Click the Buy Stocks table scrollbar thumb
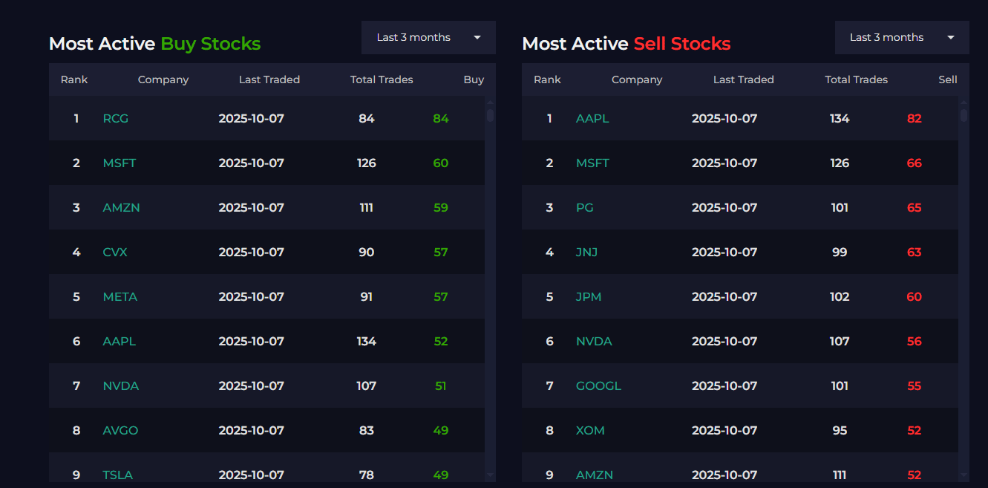The image size is (988, 488). pyautogui.click(x=490, y=115)
